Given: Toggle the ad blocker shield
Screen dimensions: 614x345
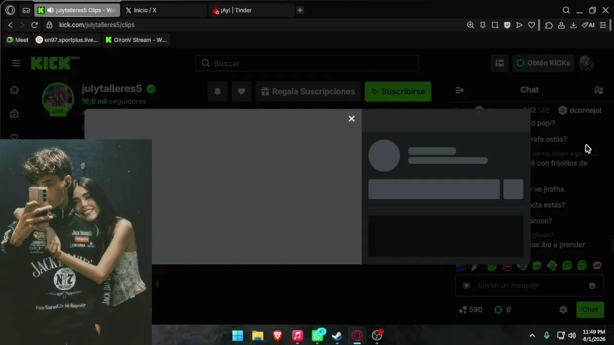Looking at the screenshot, I should coord(507,25).
